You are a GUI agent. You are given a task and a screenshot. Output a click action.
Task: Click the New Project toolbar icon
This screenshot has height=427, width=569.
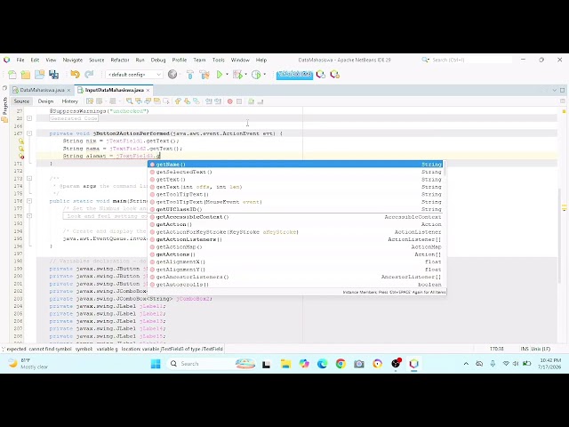(x=26, y=75)
